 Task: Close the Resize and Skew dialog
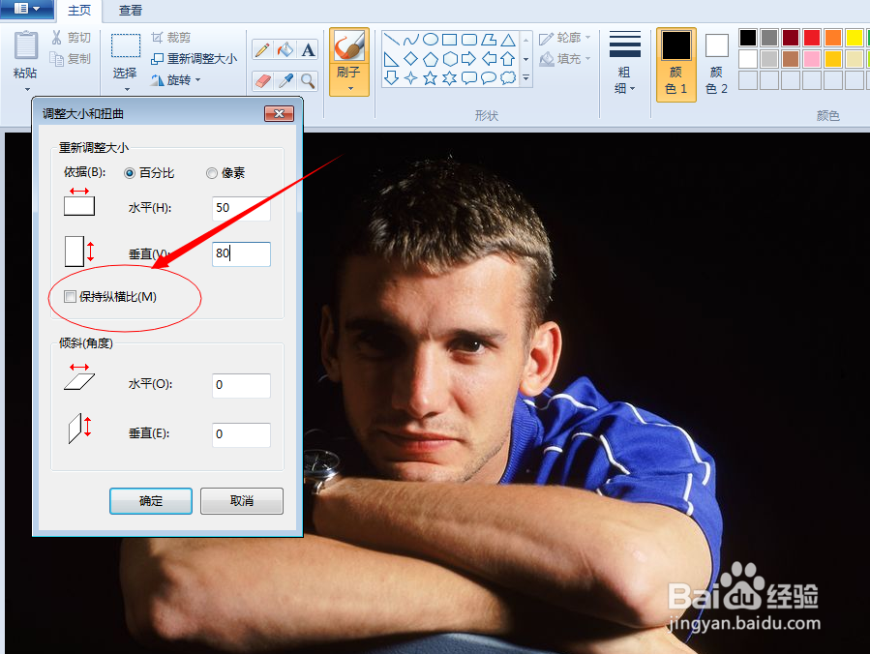279,114
